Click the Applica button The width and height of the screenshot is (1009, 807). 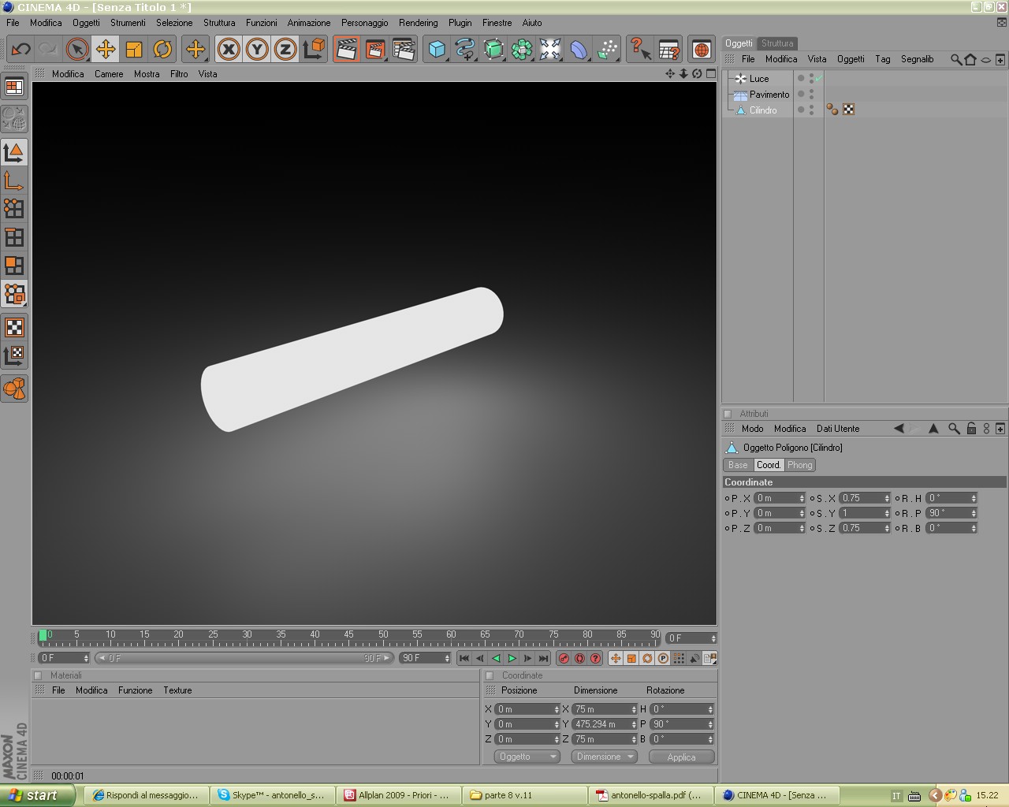coord(682,757)
